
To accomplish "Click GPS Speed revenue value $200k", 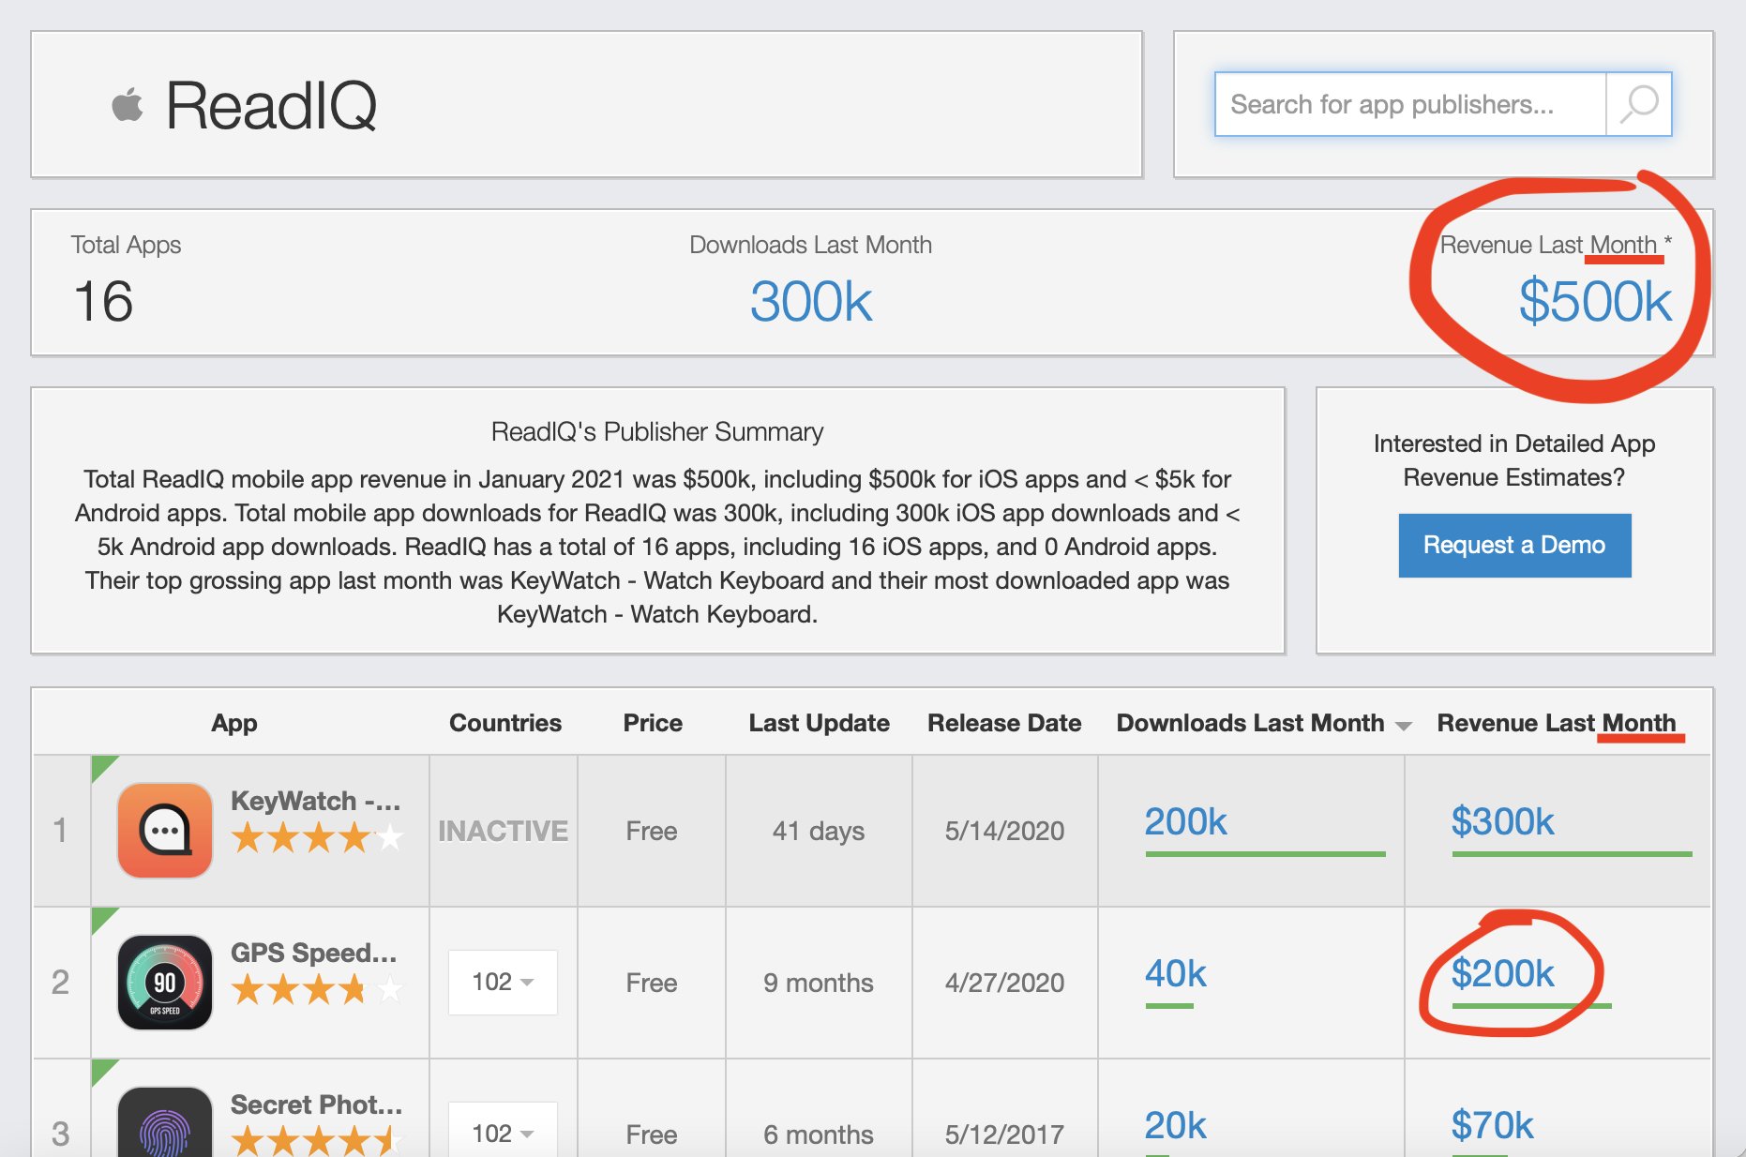I will pos(1502,973).
